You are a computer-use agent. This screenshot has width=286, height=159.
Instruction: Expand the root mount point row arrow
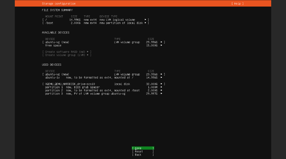[x=145, y=20]
